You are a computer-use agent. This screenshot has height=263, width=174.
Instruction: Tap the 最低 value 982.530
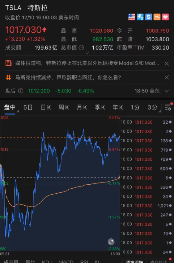tap(103, 39)
